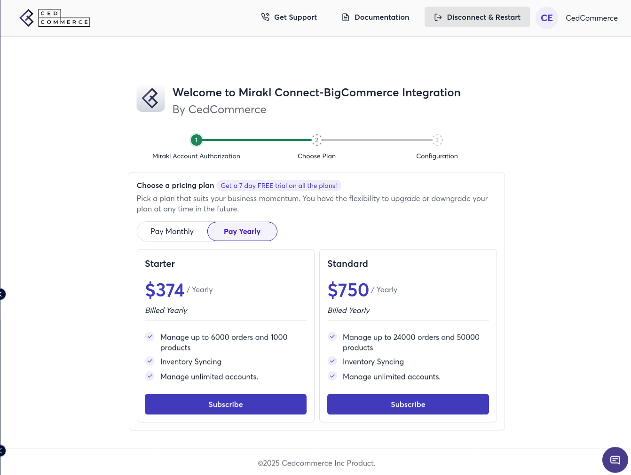Viewport: 631px width, 475px height.
Task: Select Pay Yearly billing option
Action: [x=242, y=231]
